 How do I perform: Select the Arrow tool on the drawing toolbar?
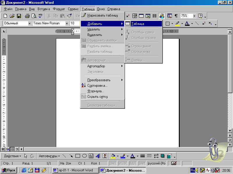pos(71,156)
